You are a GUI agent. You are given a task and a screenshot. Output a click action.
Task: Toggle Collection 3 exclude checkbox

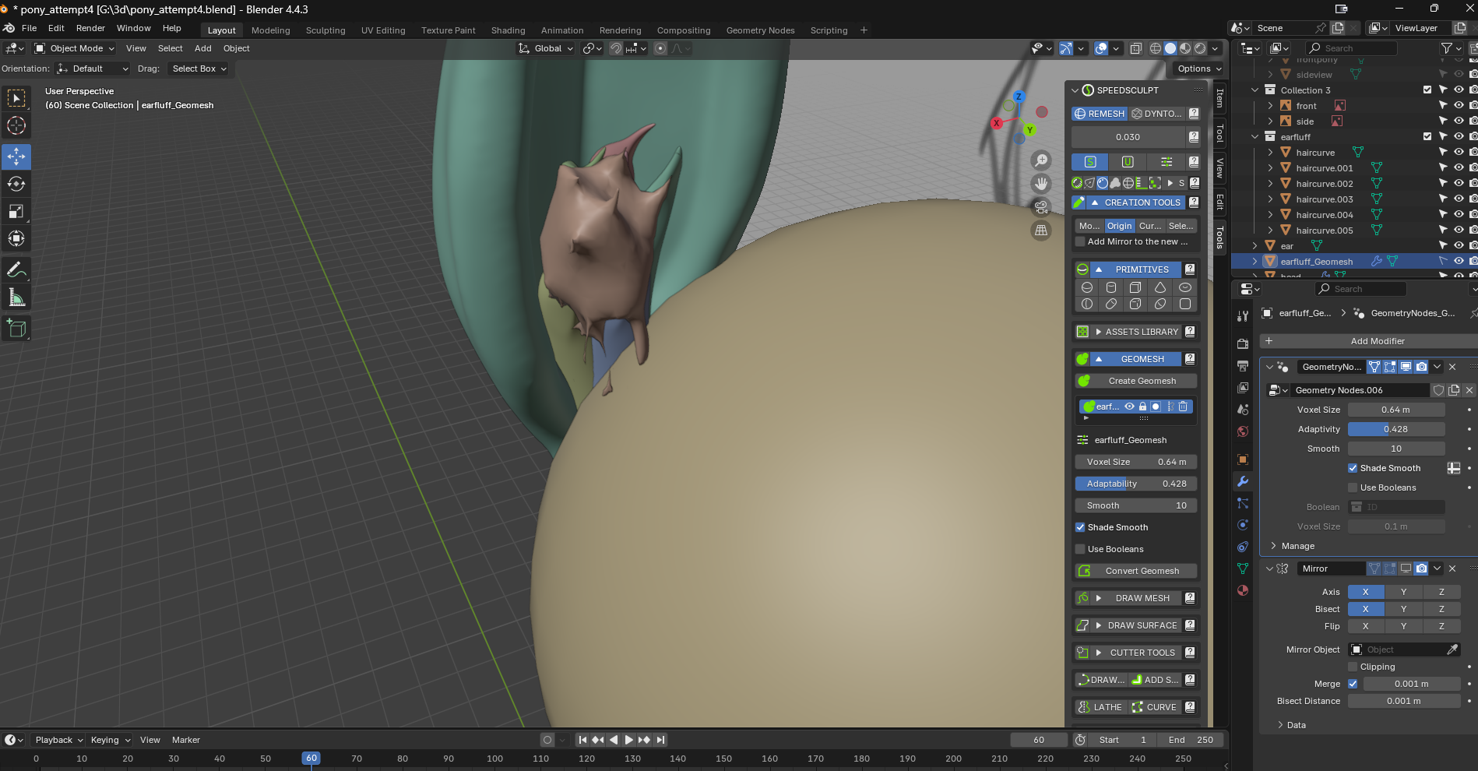click(x=1427, y=90)
